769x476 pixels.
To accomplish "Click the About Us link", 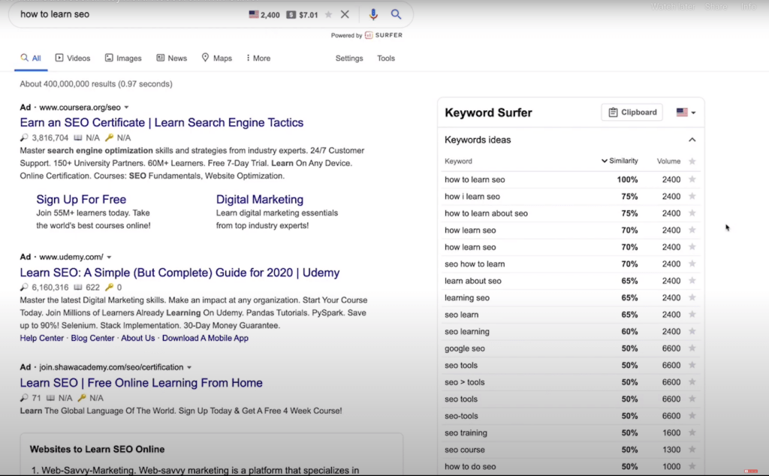I will point(138,339).
